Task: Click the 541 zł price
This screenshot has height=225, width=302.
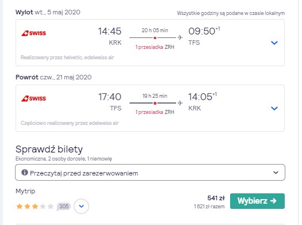Action: 216,198
